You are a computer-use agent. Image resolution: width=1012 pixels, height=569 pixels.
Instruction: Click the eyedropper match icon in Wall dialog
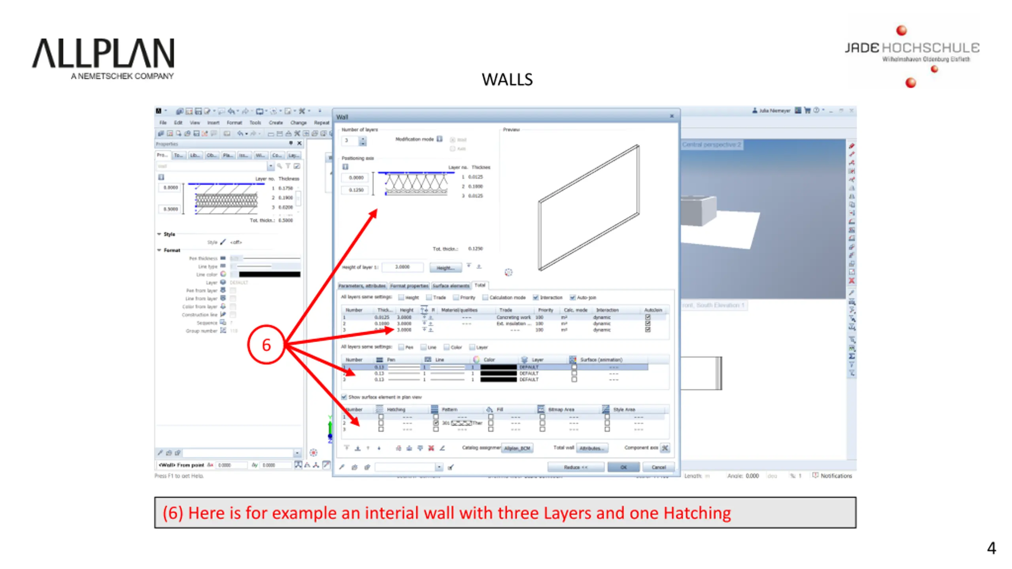tap(342, 467)
